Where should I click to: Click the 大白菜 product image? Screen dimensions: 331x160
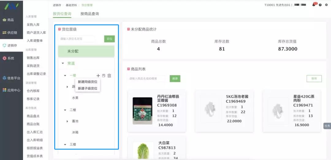[143, 151]
